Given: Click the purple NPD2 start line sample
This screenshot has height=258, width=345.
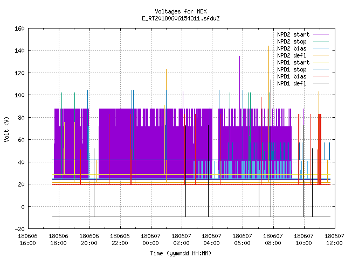Looking at the screenshot, I should point(321,34).
